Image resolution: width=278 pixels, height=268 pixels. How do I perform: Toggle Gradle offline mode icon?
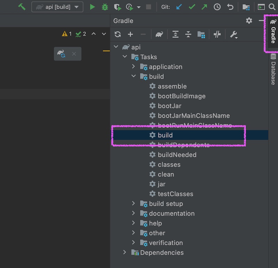point(217,34)
